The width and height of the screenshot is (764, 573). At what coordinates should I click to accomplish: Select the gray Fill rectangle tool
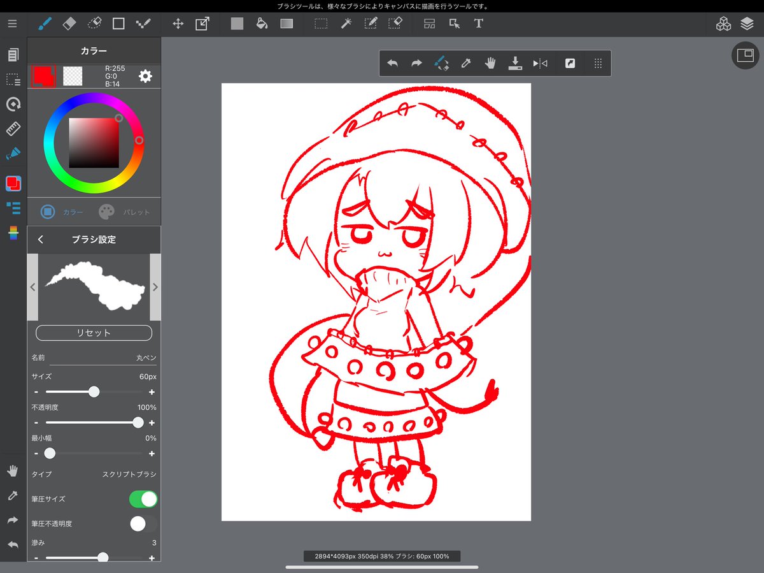click(x=237, y=24)
